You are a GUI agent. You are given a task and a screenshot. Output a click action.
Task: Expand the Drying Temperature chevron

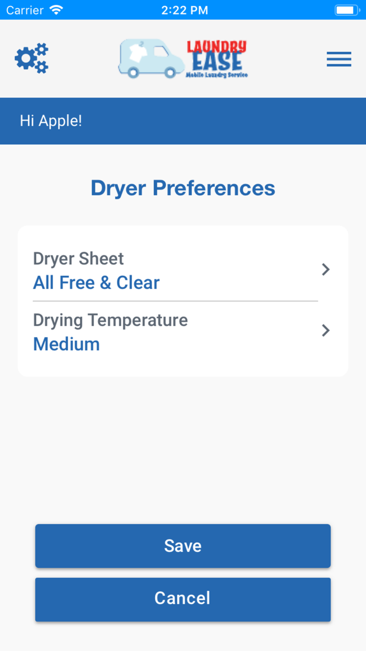tap(325, 331)
